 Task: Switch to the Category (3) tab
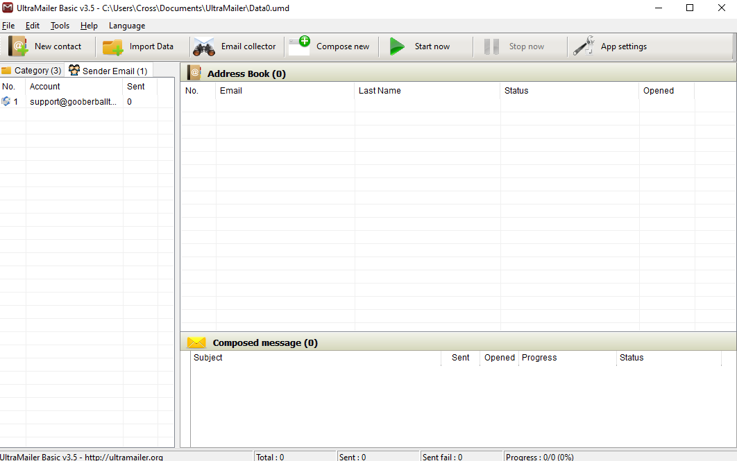32,71
